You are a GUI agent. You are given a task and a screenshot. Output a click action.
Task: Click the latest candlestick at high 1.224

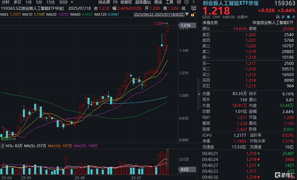167,28
